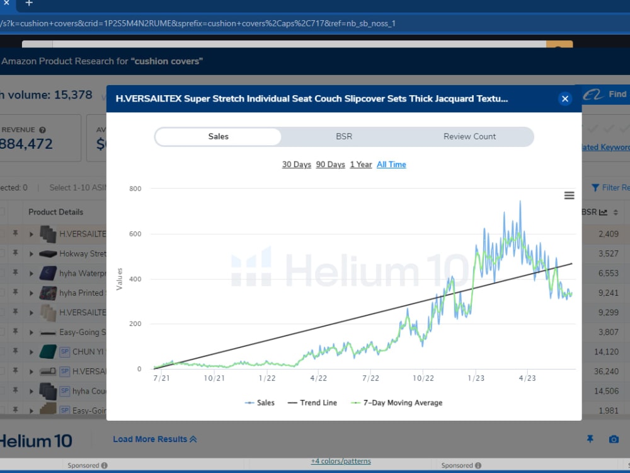Pin the Hokway Stretch row
This screenshot has width=630, height=473.
pyautogui.click(x=15, y=253)
